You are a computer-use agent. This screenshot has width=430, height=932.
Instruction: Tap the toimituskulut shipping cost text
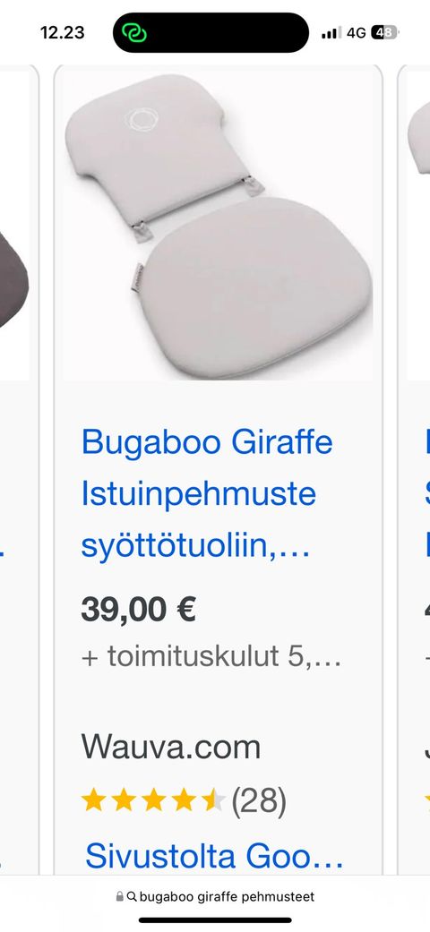pos(211,657)
